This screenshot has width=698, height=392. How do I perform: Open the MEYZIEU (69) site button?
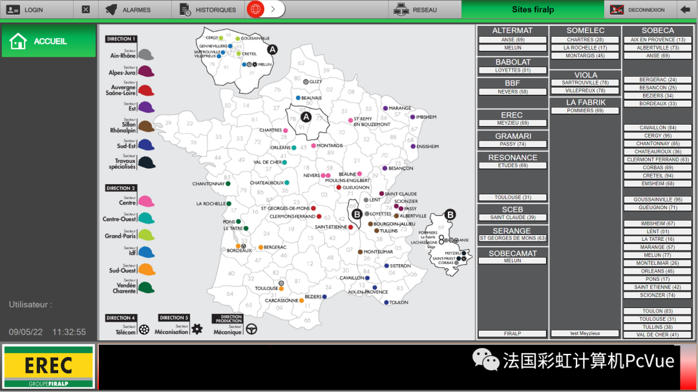tap(513, 123)
